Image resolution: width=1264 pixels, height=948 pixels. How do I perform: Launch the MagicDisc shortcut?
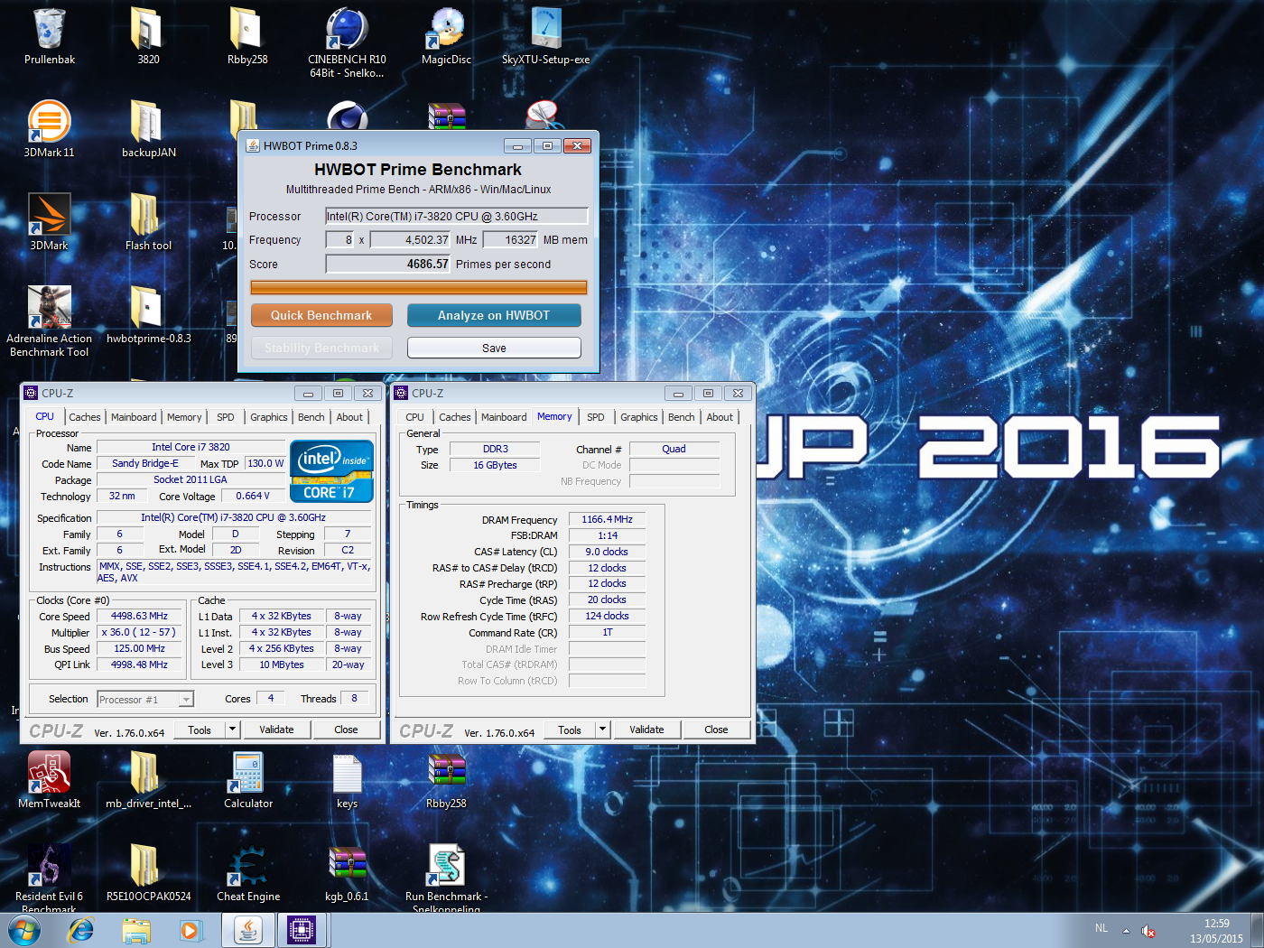[x=446, y=36]
